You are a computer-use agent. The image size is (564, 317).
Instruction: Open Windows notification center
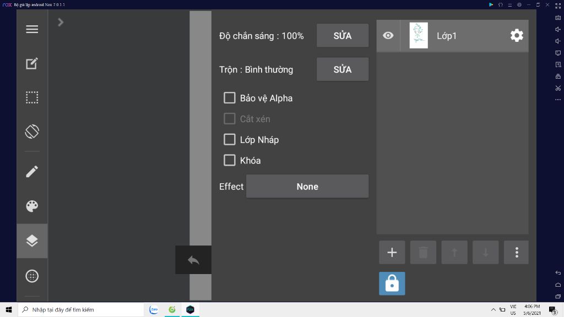[x=553, y=310]
